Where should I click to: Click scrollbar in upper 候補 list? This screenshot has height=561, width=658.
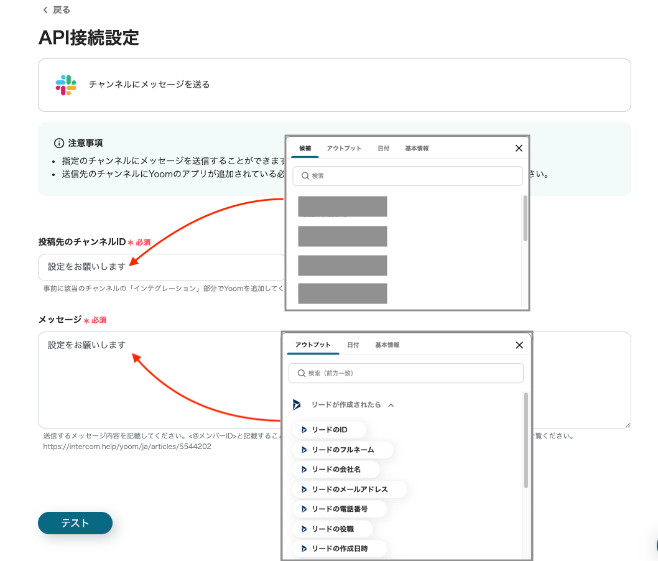[526, 218]
